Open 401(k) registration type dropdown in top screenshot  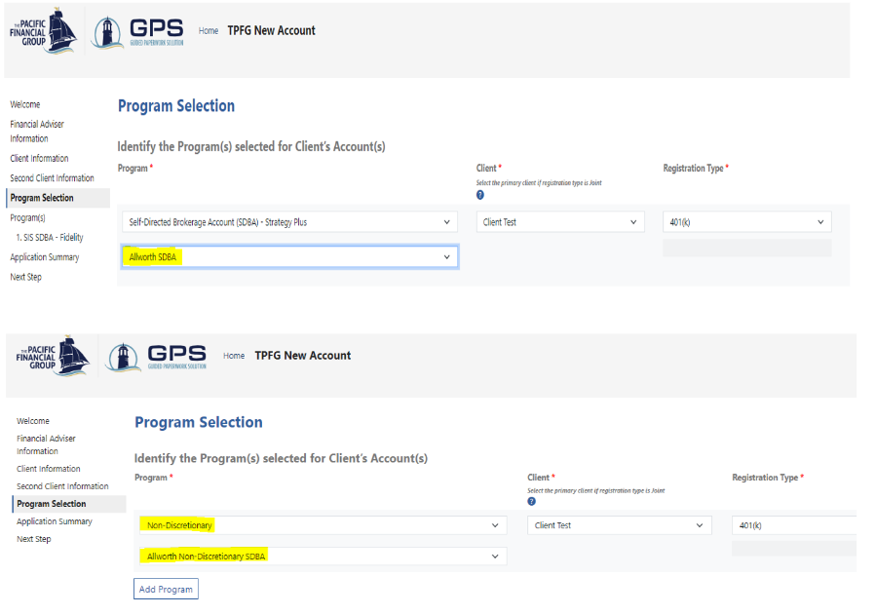[747, 222]
